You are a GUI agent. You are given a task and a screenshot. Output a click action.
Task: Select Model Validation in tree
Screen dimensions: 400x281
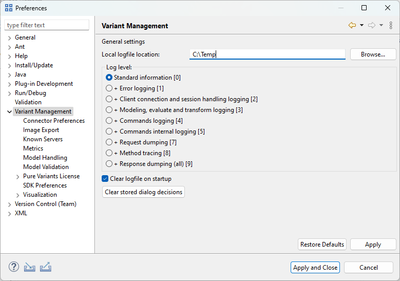tap(46, 167)
